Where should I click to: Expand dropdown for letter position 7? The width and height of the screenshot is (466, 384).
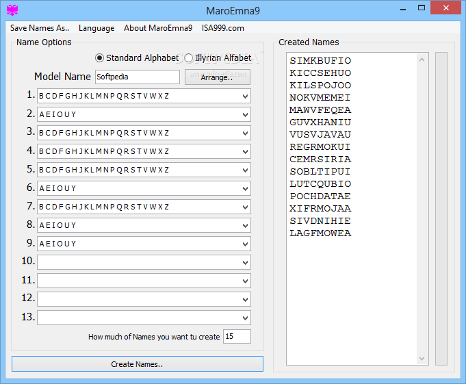(245, 207)
